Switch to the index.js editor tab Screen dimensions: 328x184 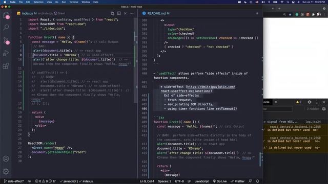tap(27, 13)
